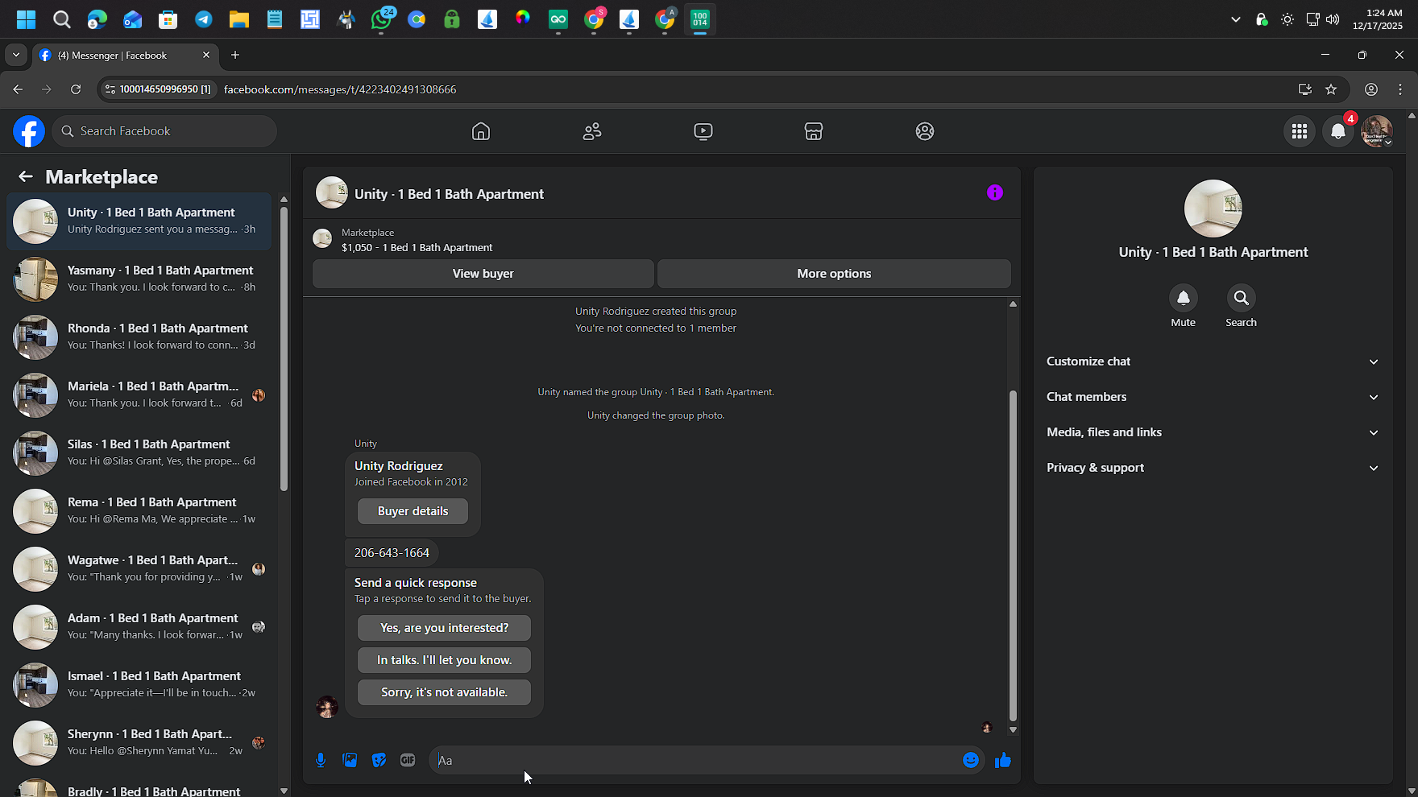Screen dimensions: 1418x797
Task: Send a thumbs up like
Action: (x=1003, y=760)
